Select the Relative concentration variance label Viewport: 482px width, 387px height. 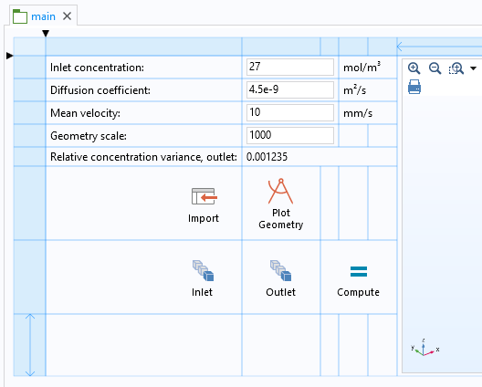pos(143,157)
